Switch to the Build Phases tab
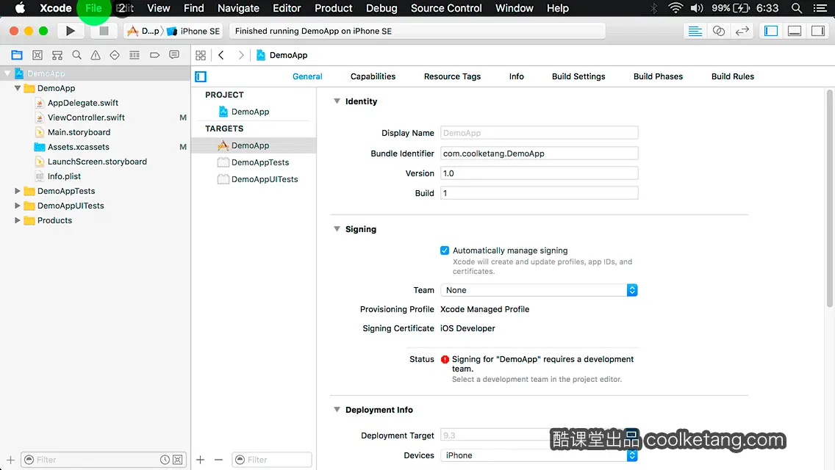 658,76
